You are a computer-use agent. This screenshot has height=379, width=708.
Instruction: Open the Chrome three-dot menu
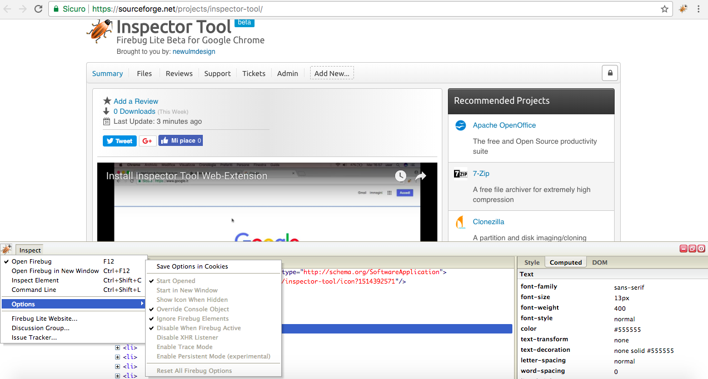pos(699,9)
